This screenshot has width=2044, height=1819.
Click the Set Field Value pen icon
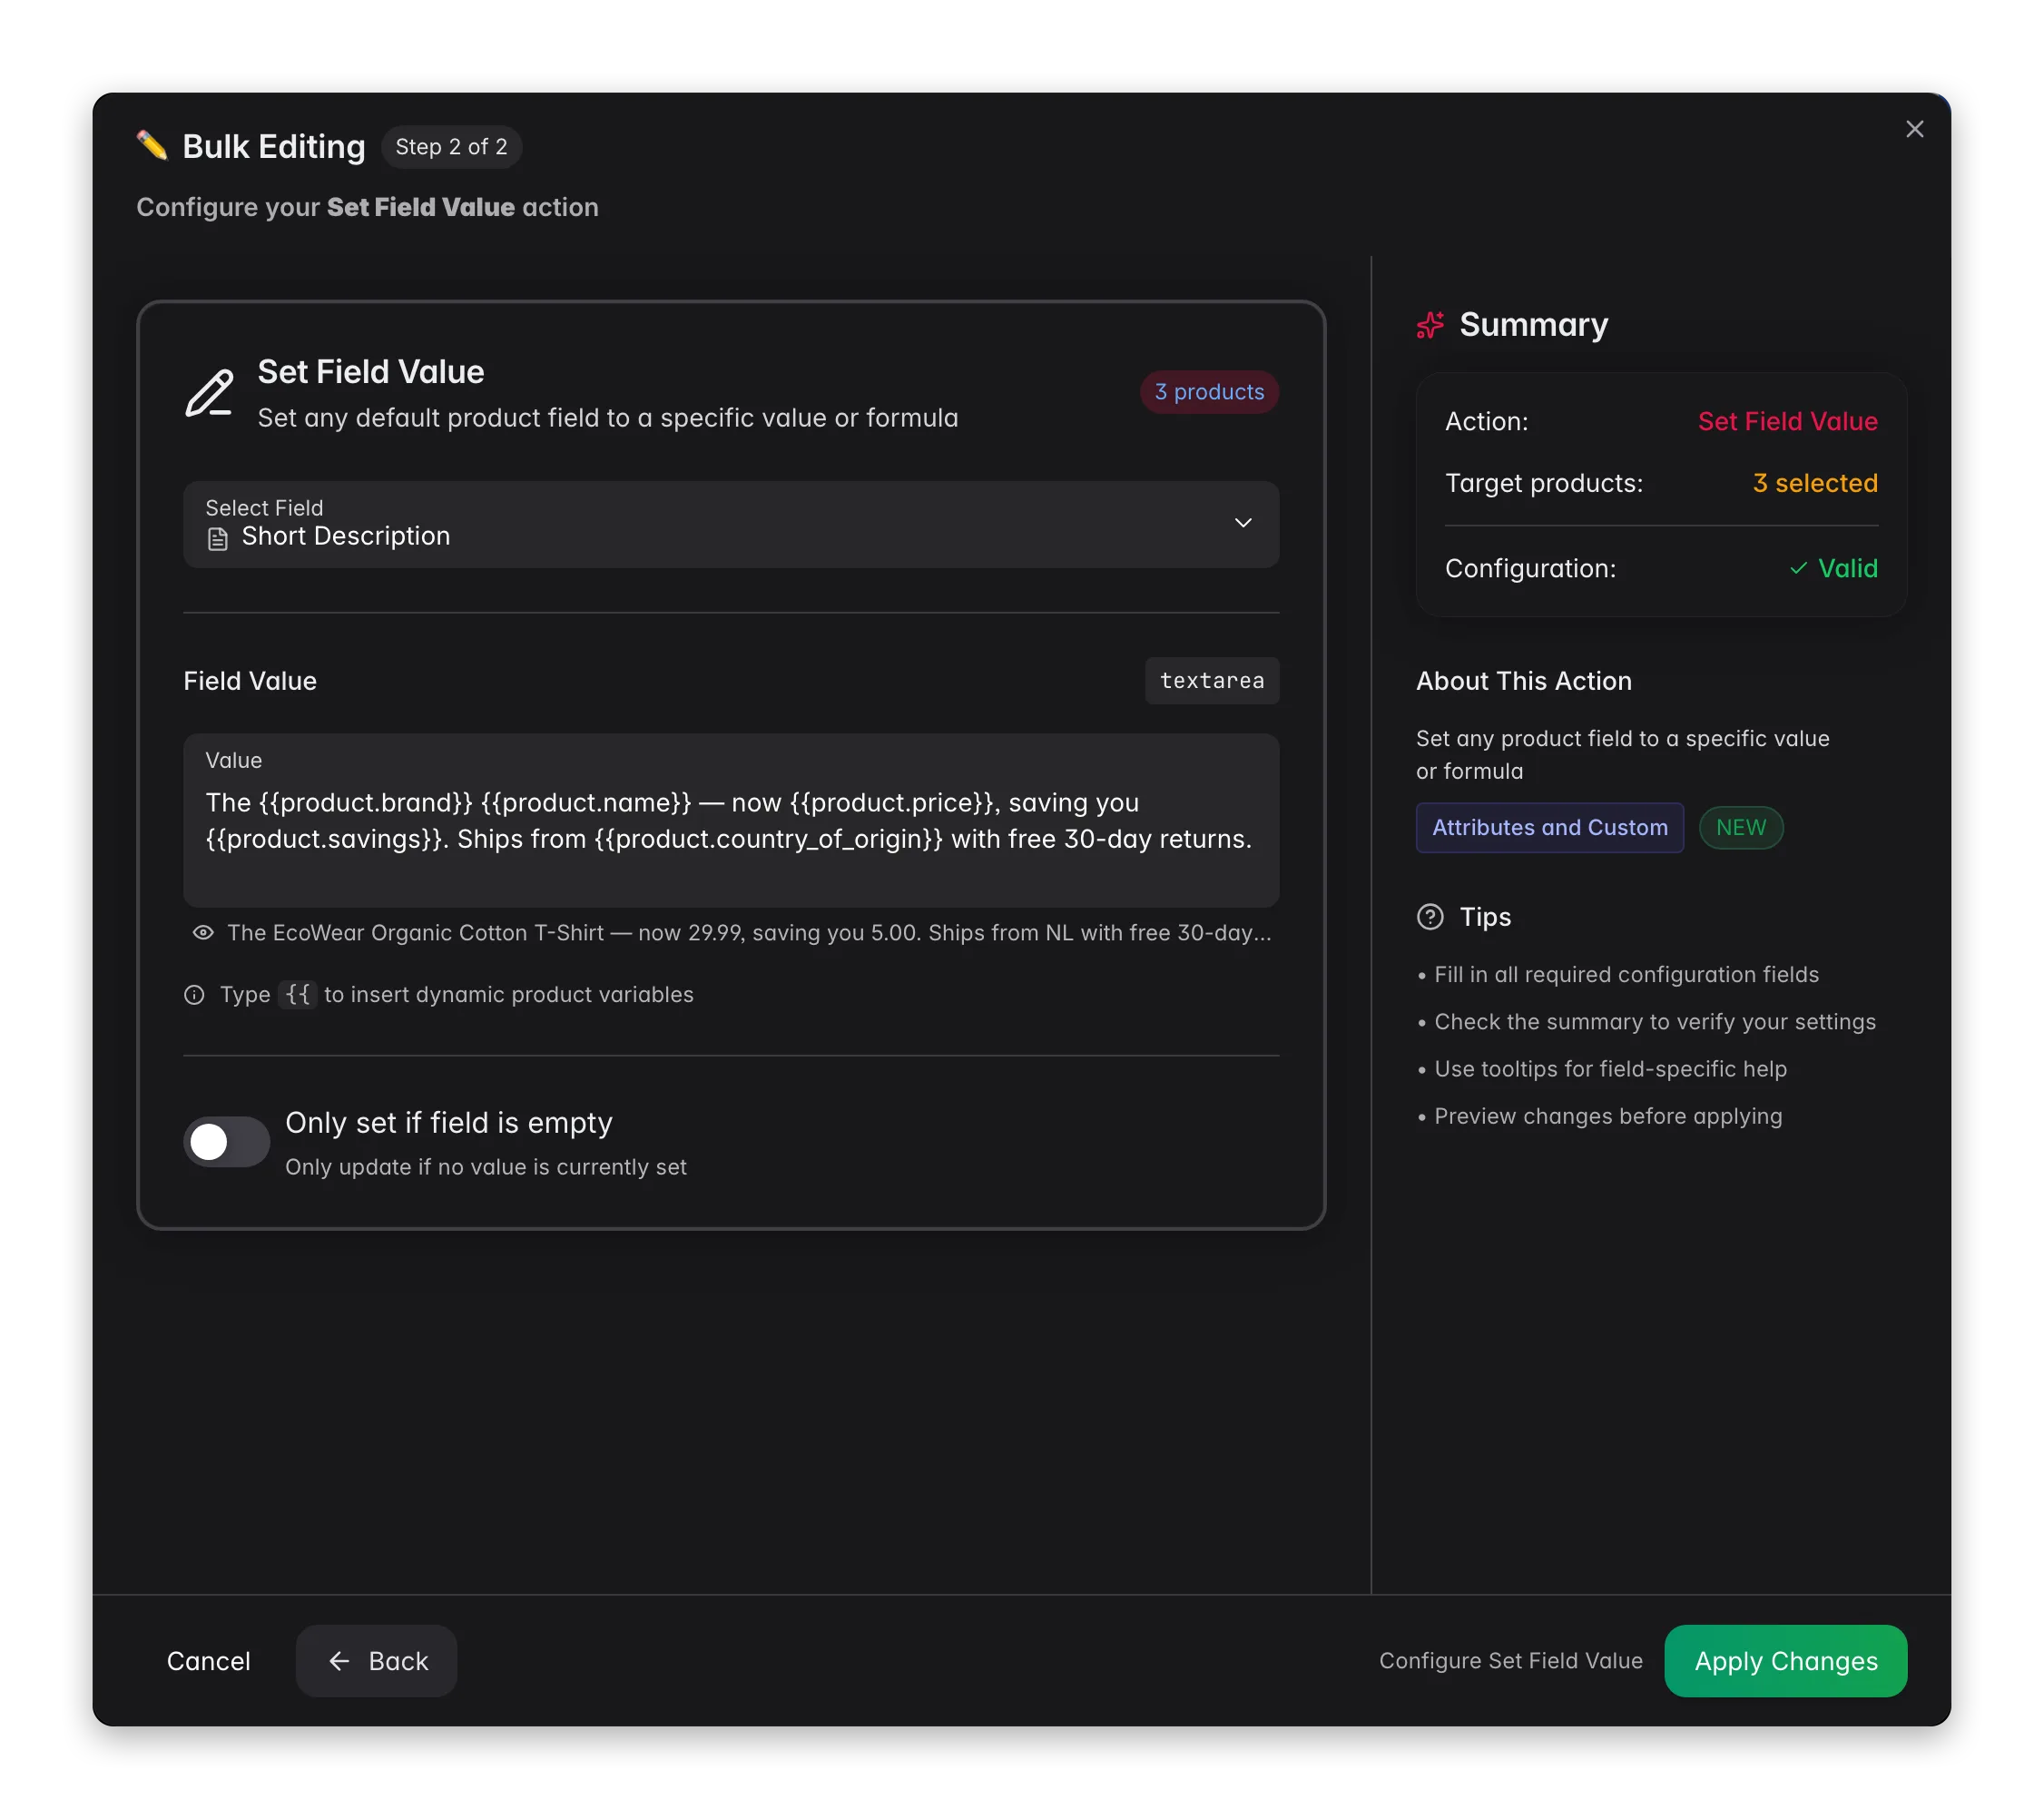pyautogui.click(x=209, y=393)
